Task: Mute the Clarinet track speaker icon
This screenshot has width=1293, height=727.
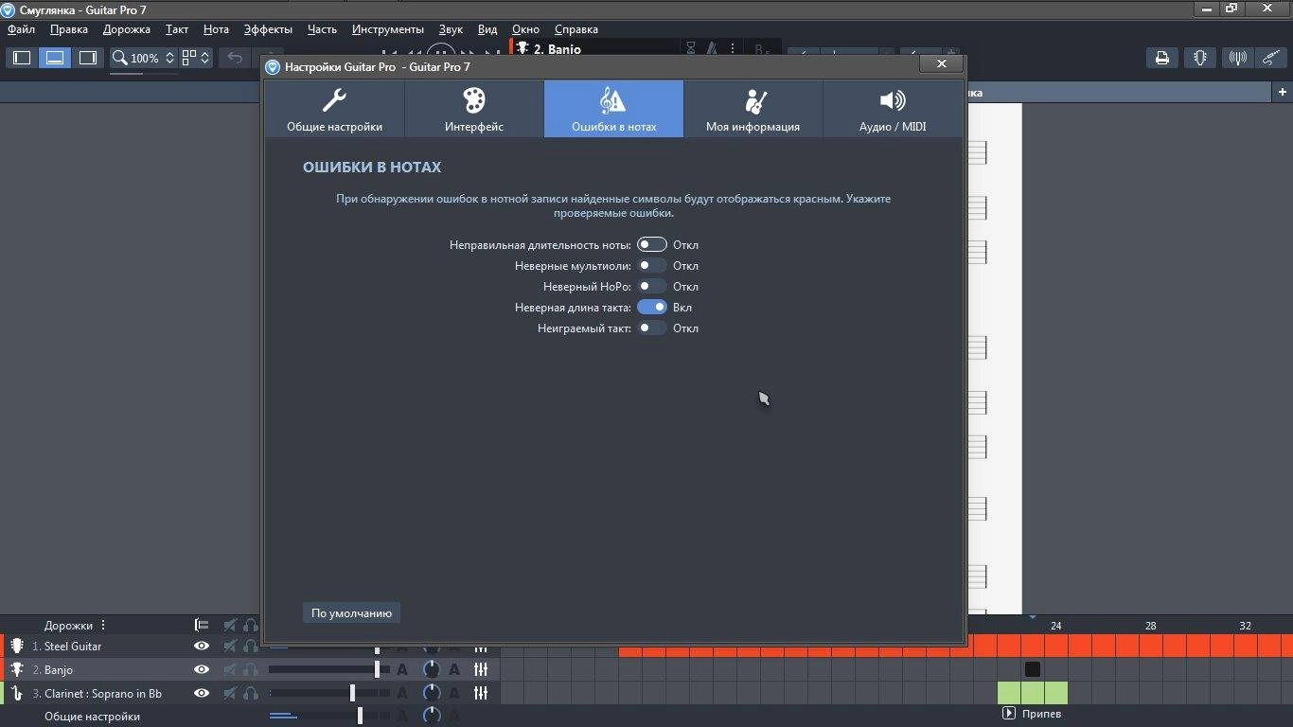Action: 230,693
